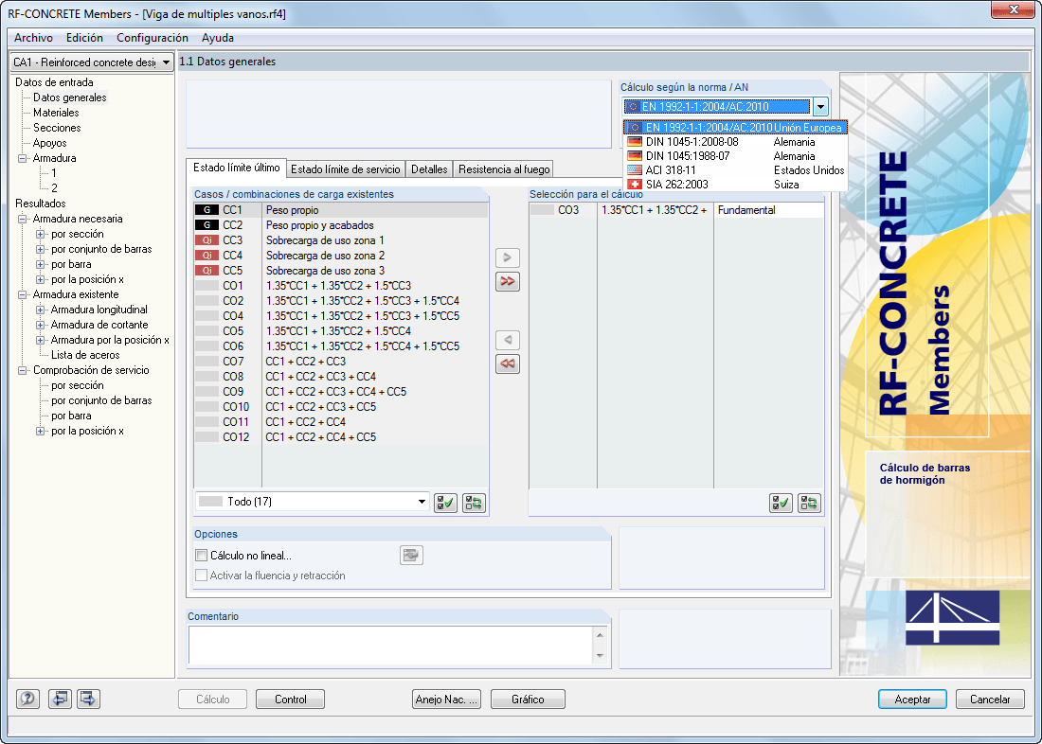Switch to Resistencia al fuego tab
The image size is (1042, 744).
coord(504,169)
